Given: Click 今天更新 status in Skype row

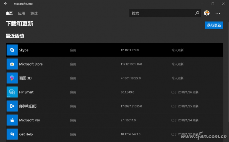Looking at the screenshot, I should 178,50.
